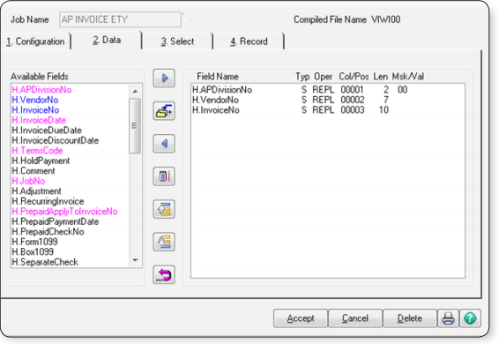This screenshot has width=499, height=344.
Task: Click the Col/Pos value 00003
Action: 353,110
